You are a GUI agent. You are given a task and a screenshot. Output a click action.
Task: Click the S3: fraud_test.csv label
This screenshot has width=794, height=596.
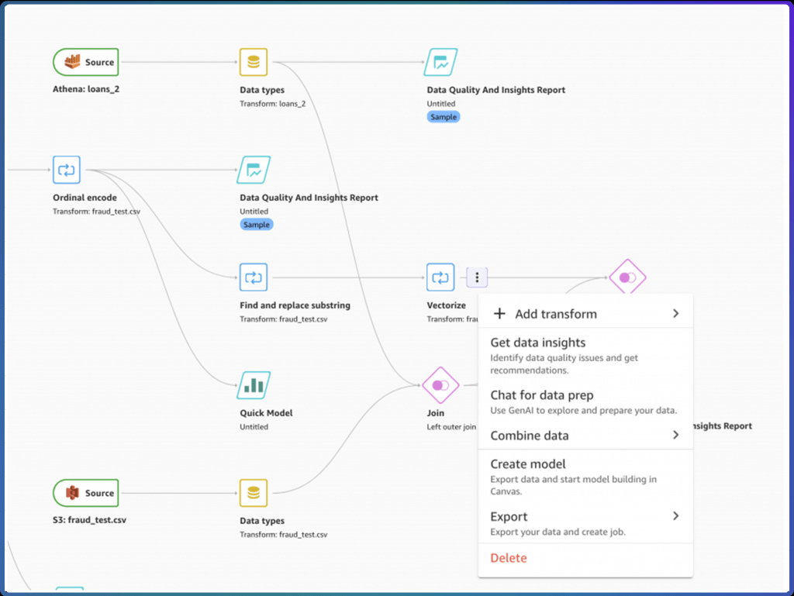coord(90,519)
